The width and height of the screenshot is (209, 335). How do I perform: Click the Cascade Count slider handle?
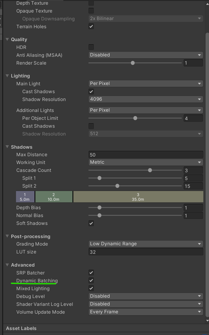pos(150,170)
